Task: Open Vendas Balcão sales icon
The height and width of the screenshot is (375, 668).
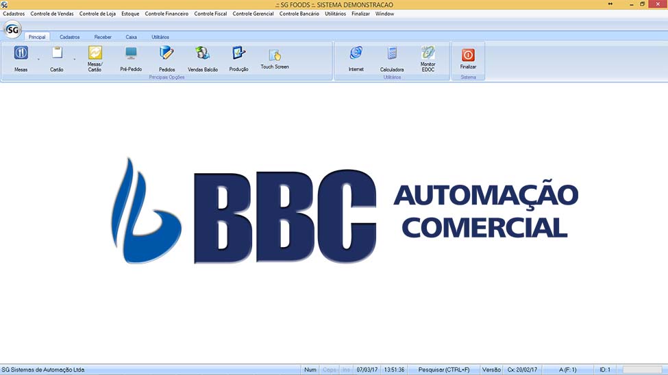Action: 202,53
